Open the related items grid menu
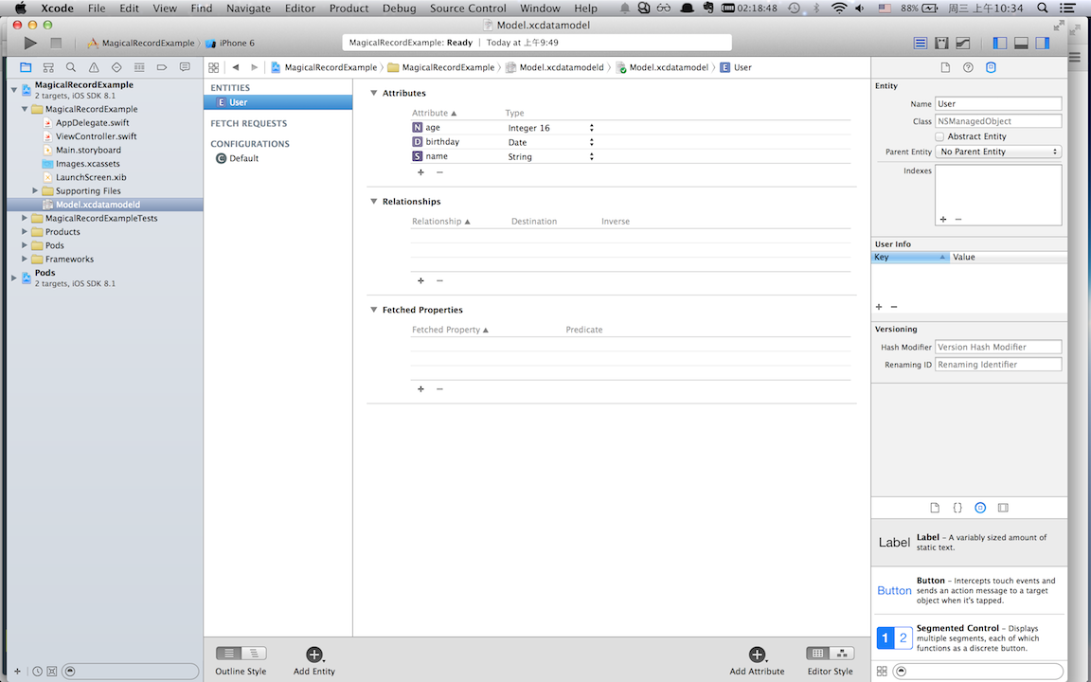Viewport: 1091px width, 682px height. pos(214,67)
